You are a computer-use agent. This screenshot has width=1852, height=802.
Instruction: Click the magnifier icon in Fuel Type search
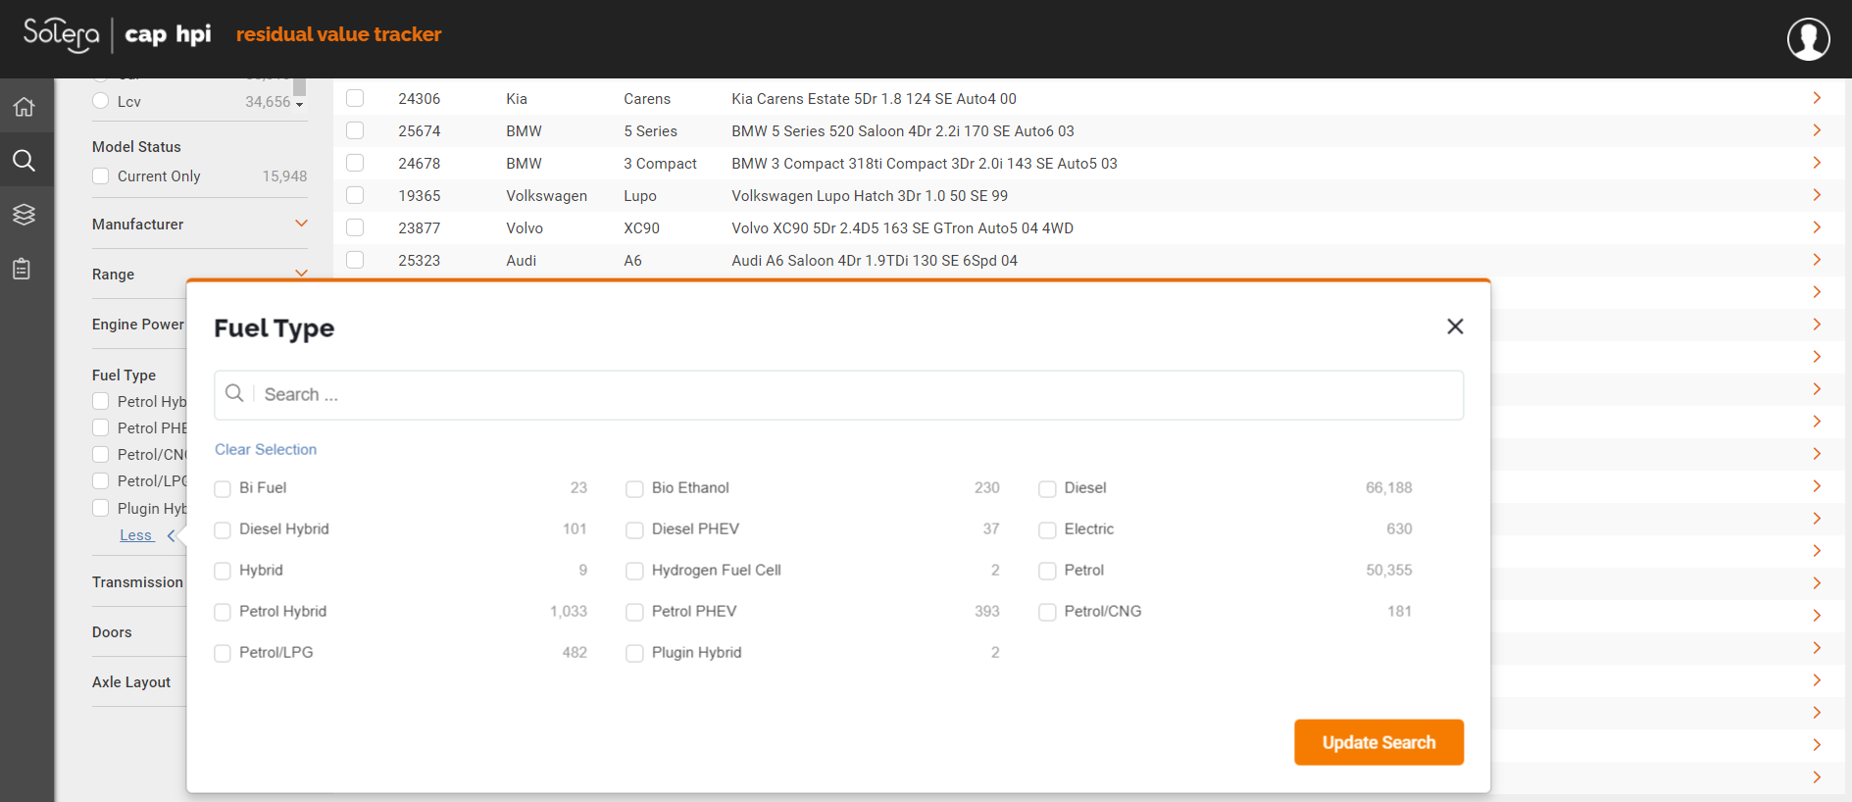pyautogui.click(x=234, y=393)
